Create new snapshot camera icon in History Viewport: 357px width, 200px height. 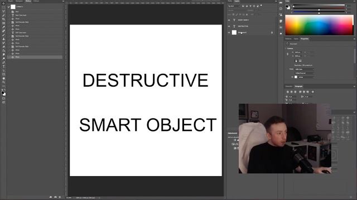click(x=55, y=197)
